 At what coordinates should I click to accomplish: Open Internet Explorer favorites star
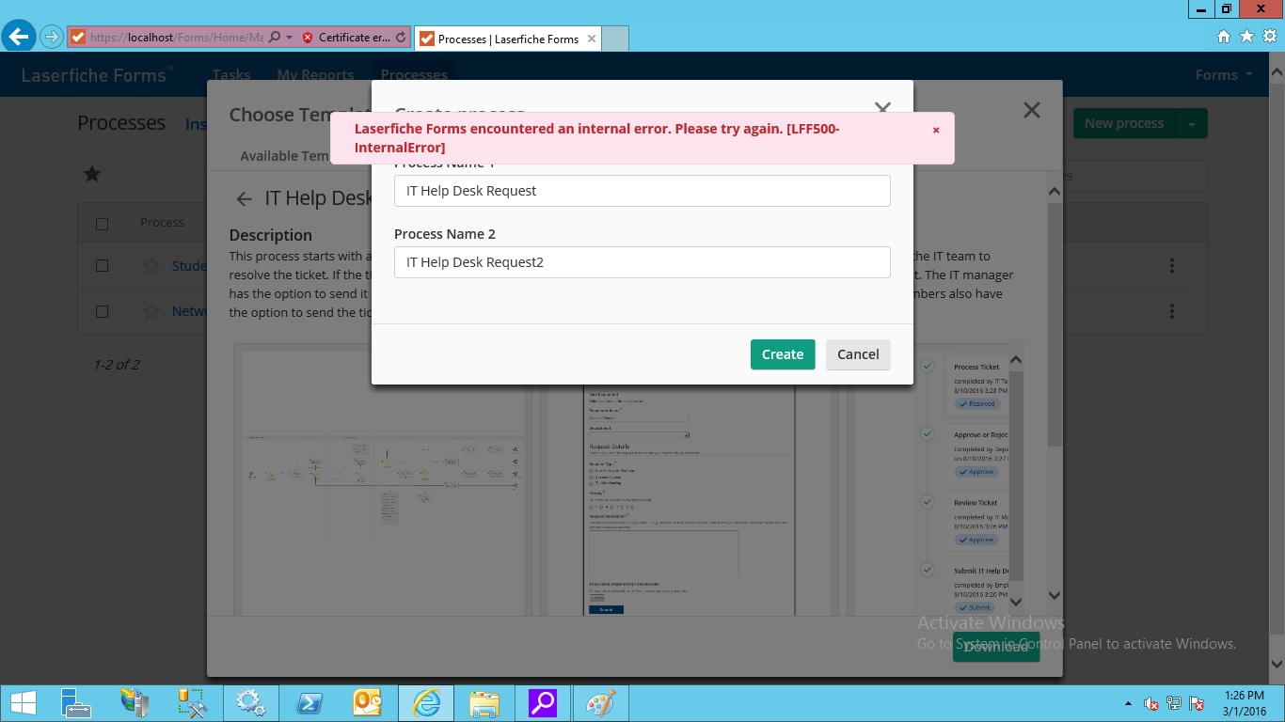[1246, 37]
